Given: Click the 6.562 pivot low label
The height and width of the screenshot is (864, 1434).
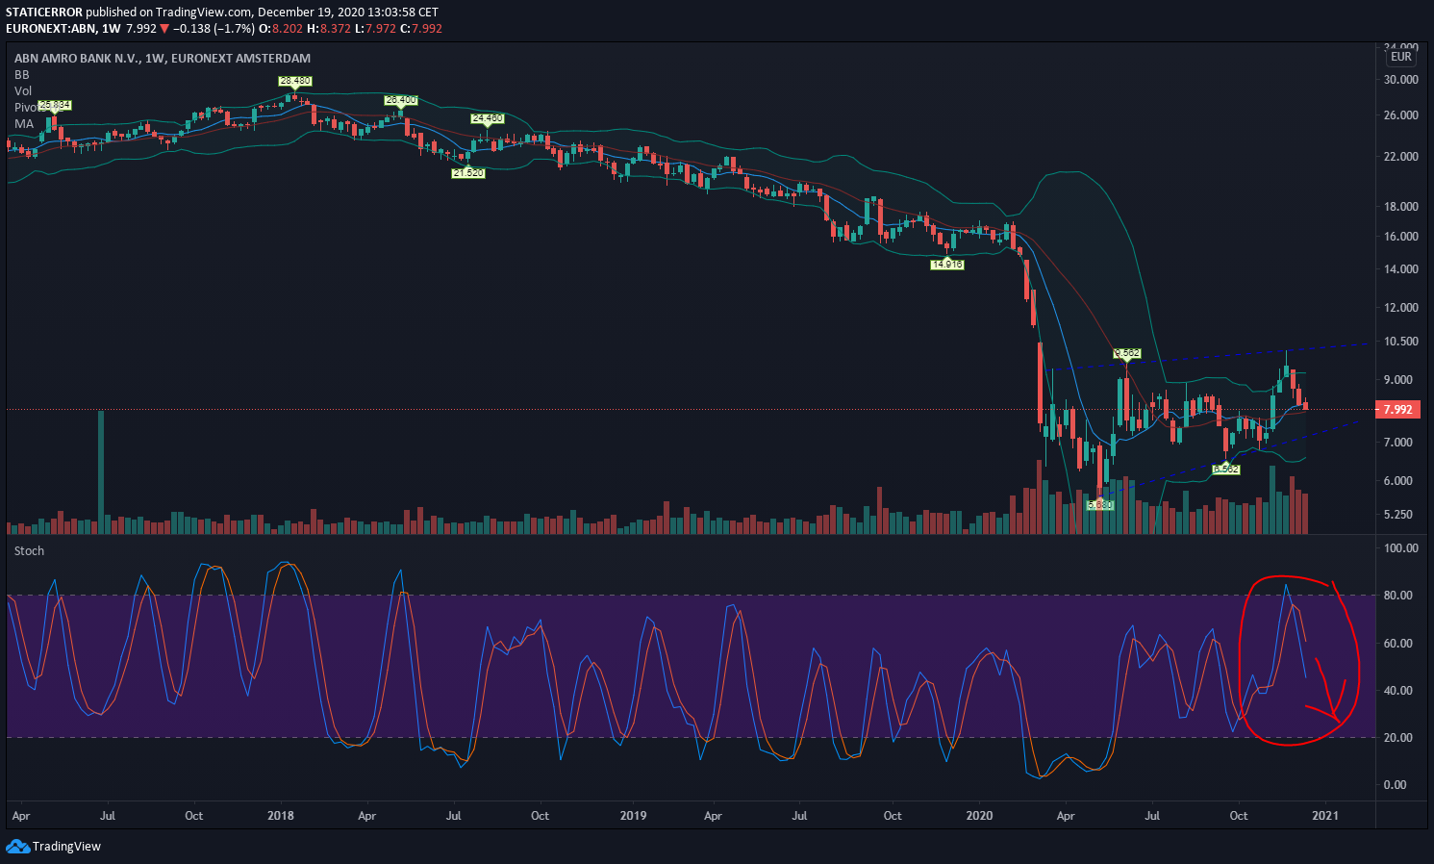Looking at the screenshot, I should click(x=1226, y=469).
